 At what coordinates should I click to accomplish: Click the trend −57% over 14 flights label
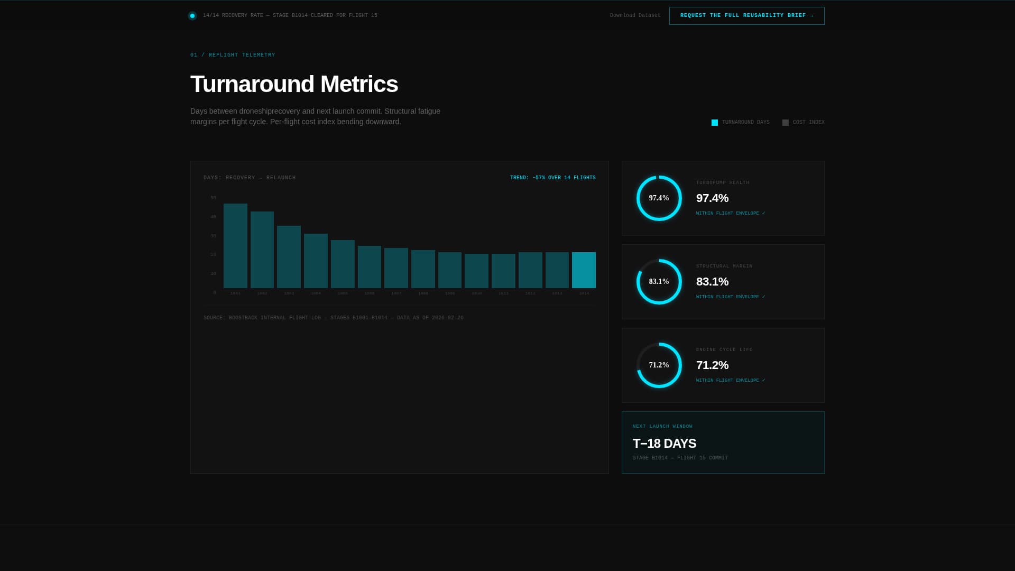coord(552,178)
